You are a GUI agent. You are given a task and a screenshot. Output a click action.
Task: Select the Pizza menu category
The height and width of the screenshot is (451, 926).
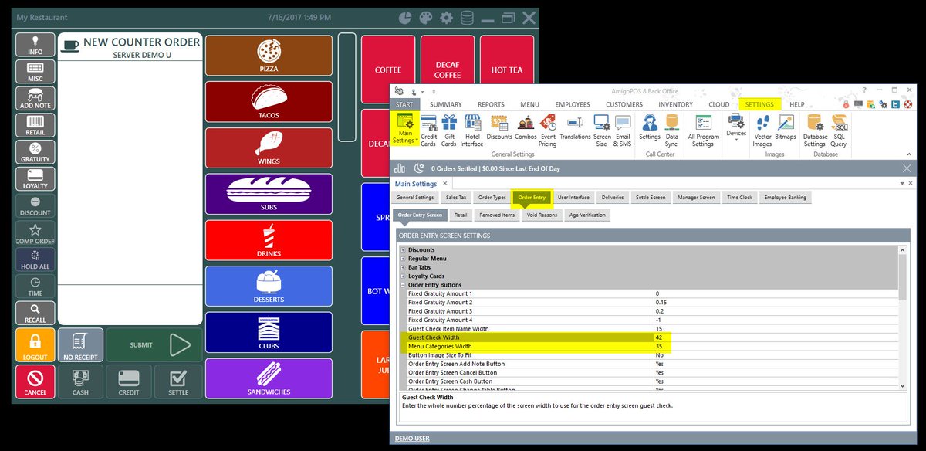click(x=269, y=56)
